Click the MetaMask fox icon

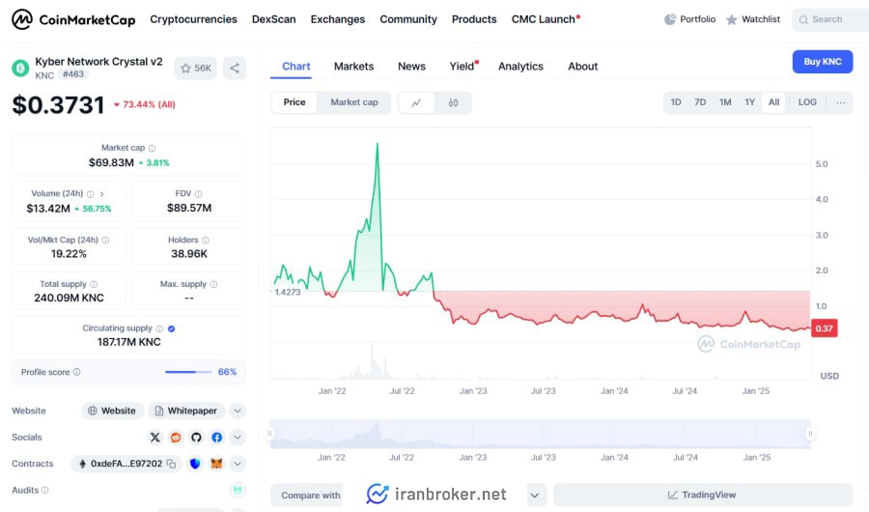(x=216, y=464)
